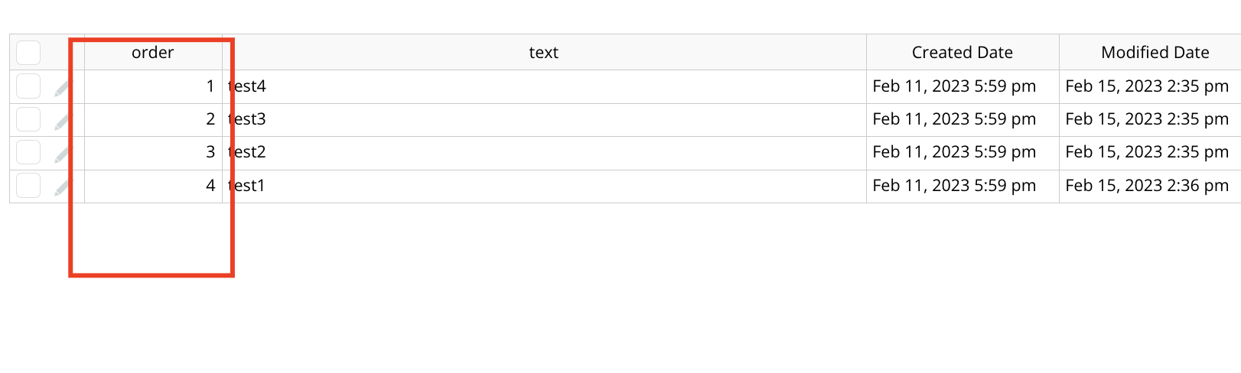Click the pencil edit icon for test3 row
This screenshot has width=1241, height=373.
[x=63, y=122]
